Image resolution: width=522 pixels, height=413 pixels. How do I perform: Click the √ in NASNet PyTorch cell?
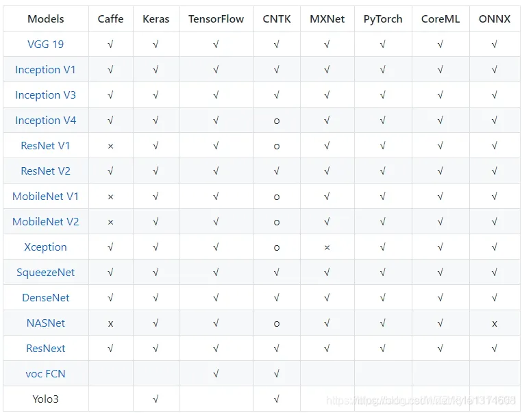[383, 323]
